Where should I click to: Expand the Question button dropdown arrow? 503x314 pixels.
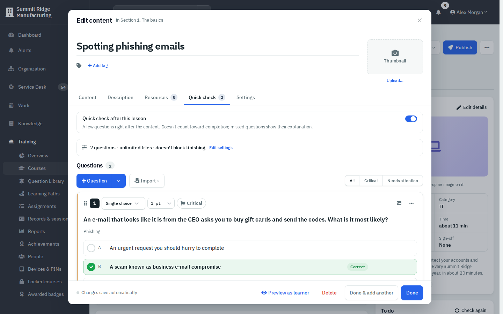coord(119,181)
